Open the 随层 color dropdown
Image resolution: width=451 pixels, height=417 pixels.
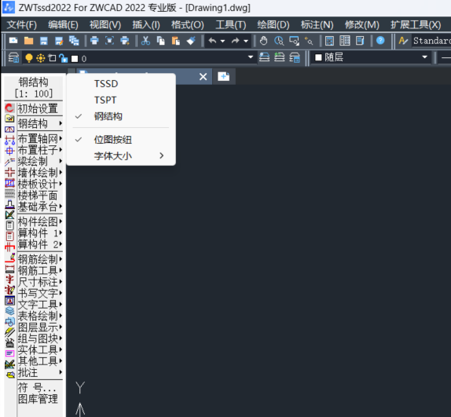[x=371, y=57]
